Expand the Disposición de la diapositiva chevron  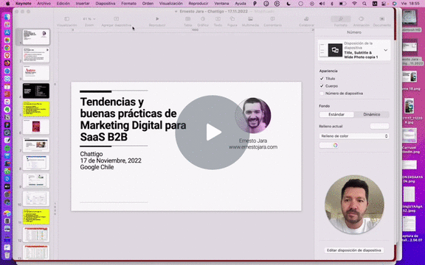click(385, 50)
